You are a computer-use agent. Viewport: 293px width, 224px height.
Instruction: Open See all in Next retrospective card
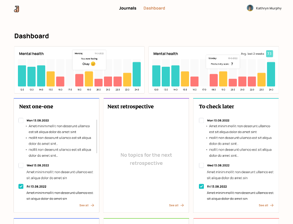[177, 205]
